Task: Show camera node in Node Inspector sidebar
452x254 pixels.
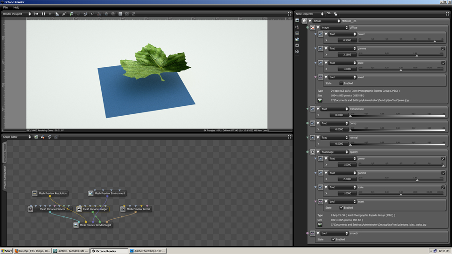Action: [297, 27]
